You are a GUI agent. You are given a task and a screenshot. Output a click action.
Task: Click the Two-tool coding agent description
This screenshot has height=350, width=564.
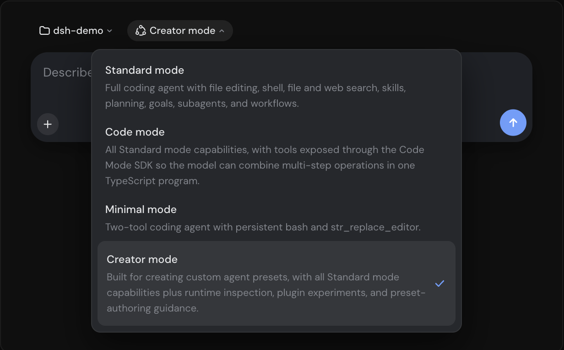pyautogui.click(x=263, y=227)
